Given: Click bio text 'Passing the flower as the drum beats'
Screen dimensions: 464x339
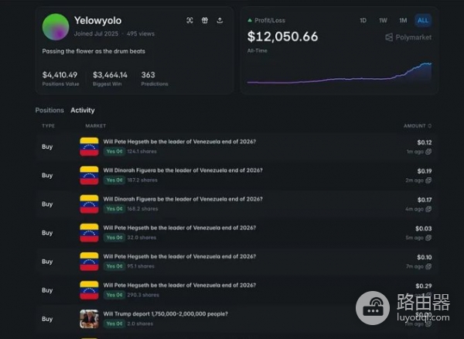Looking at the screenshot, I should tap(94, 51).
